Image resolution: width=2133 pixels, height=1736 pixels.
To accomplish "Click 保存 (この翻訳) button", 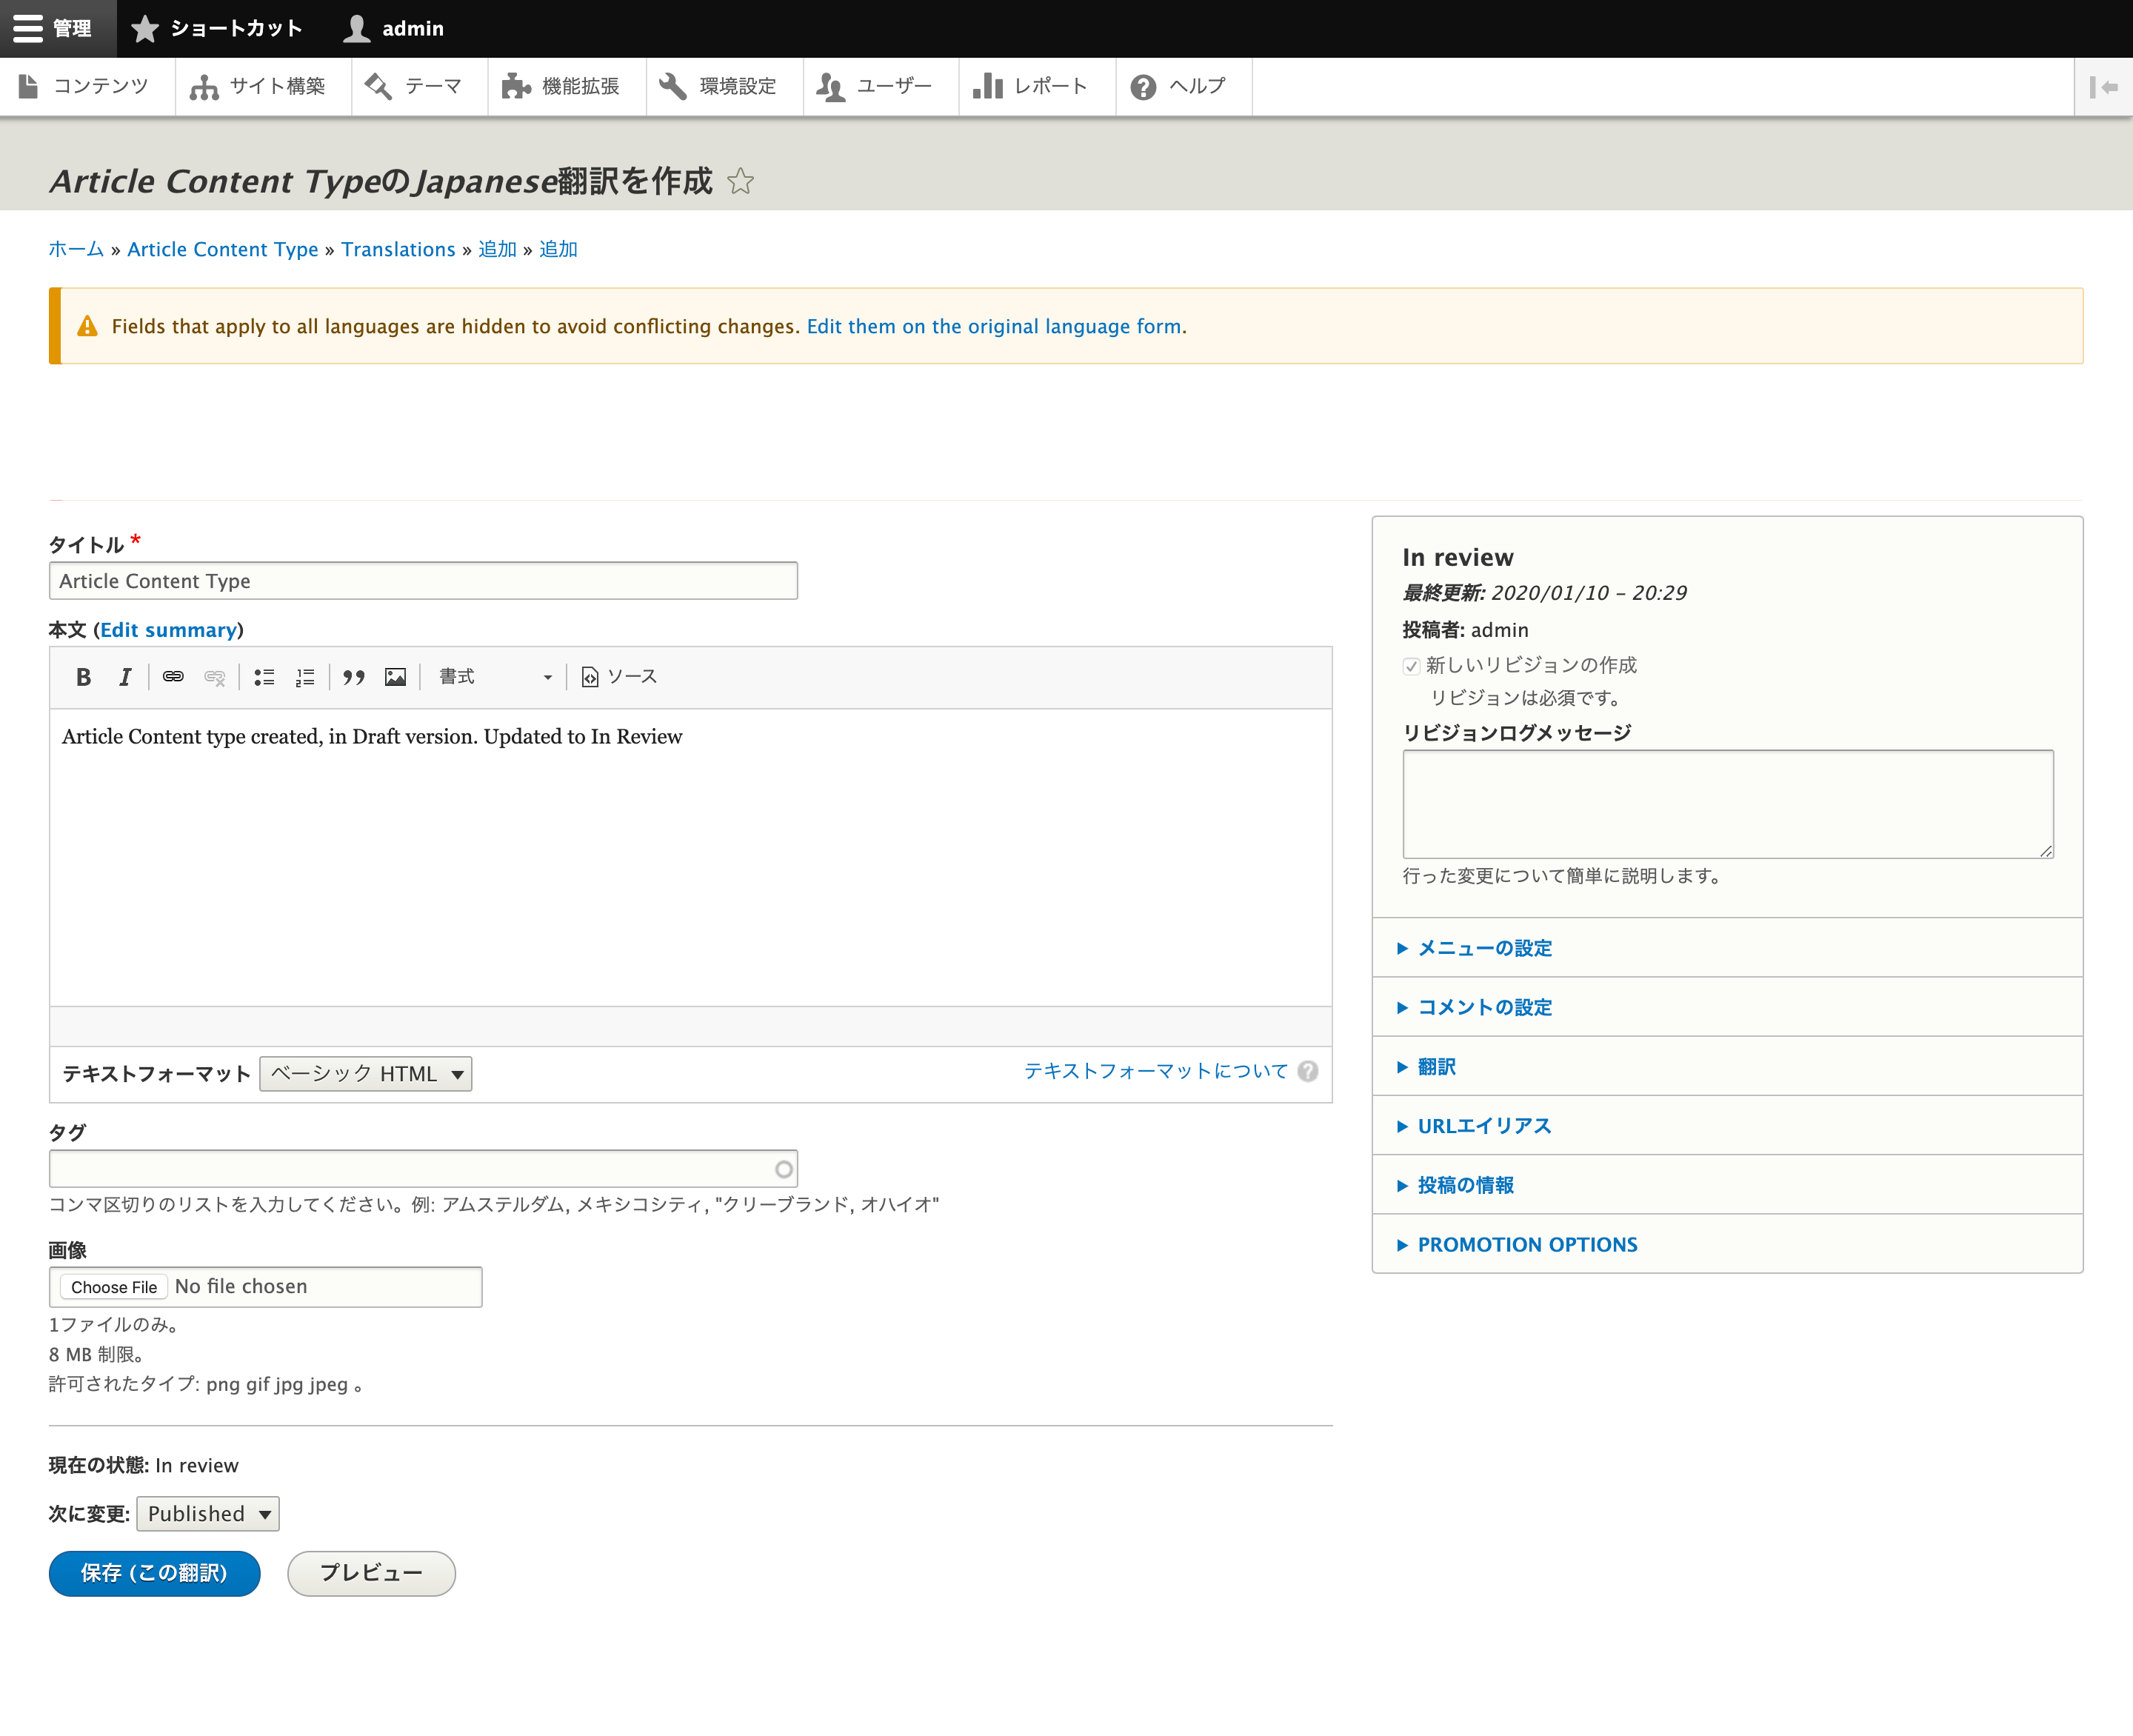I will (154, 1572).
